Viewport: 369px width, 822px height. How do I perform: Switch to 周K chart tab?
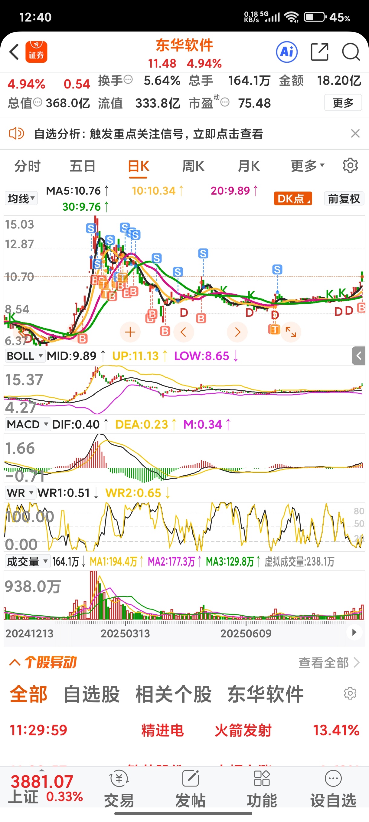click(193, 166)
